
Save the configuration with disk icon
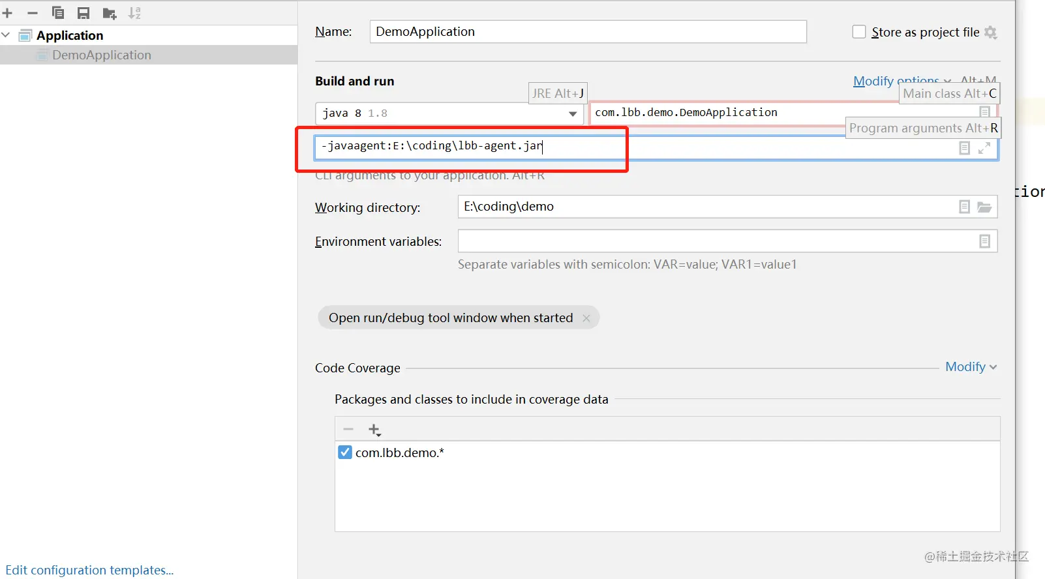coord(83,13)
